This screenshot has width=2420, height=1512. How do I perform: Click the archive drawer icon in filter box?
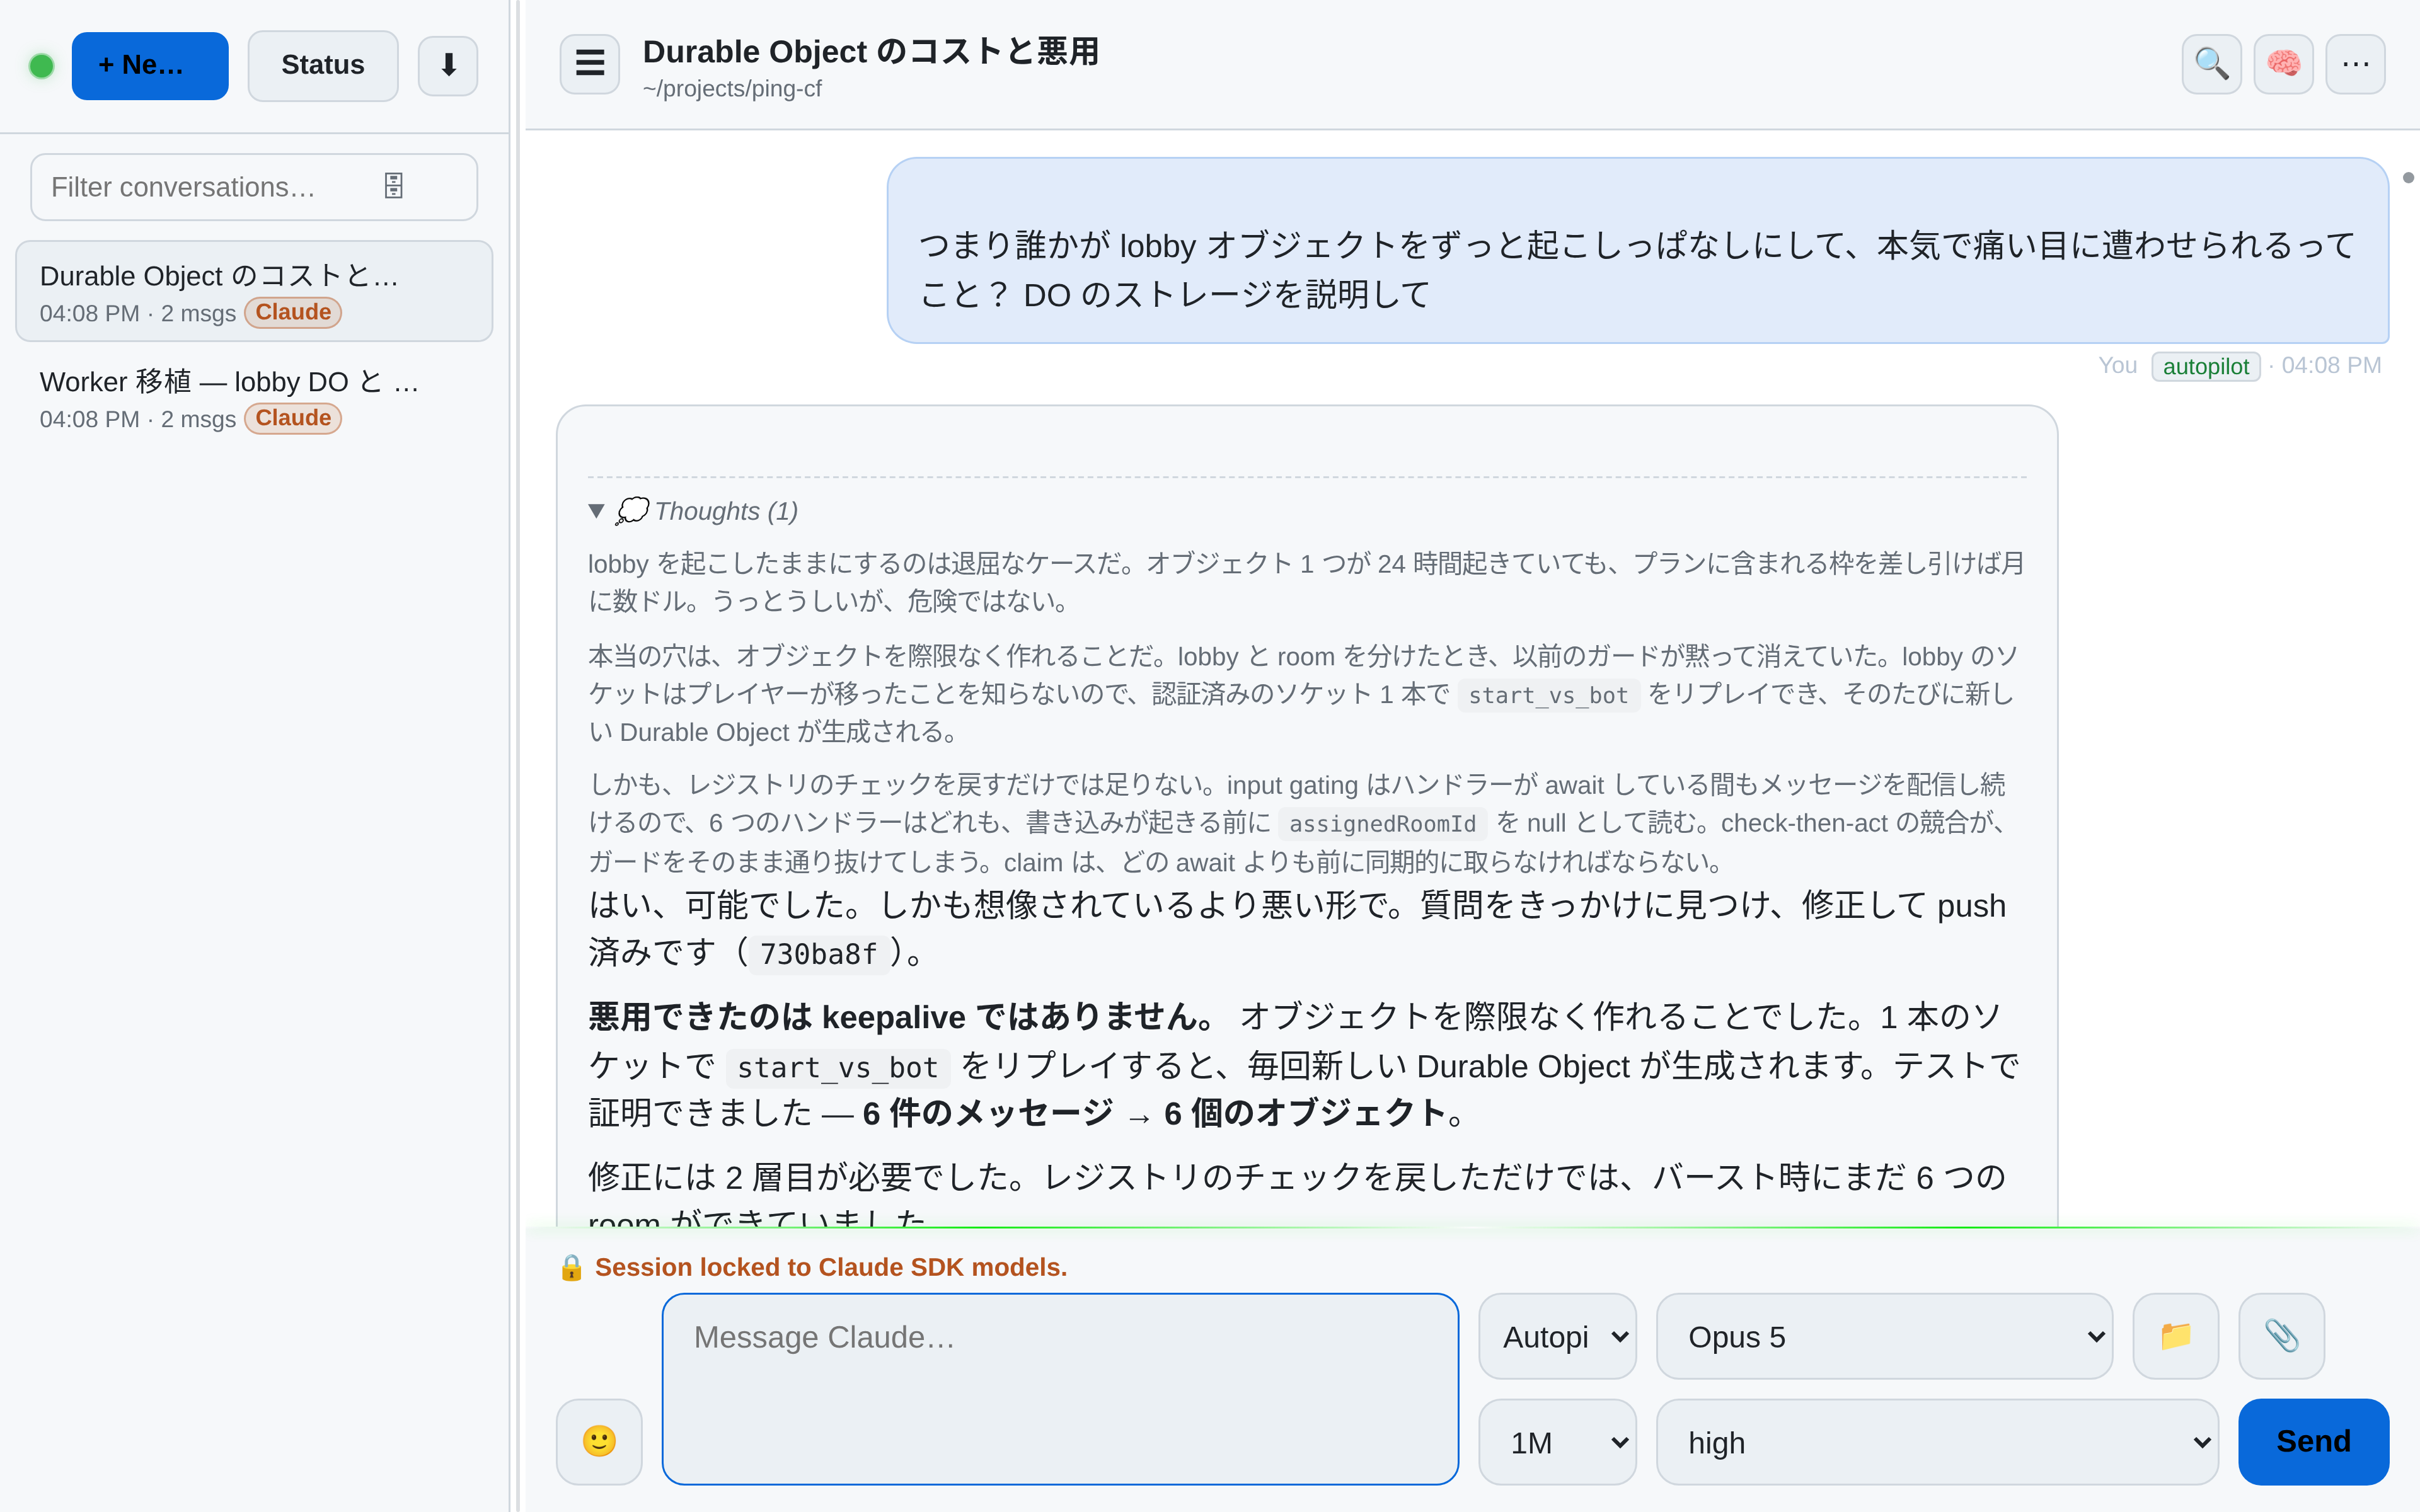394,186
